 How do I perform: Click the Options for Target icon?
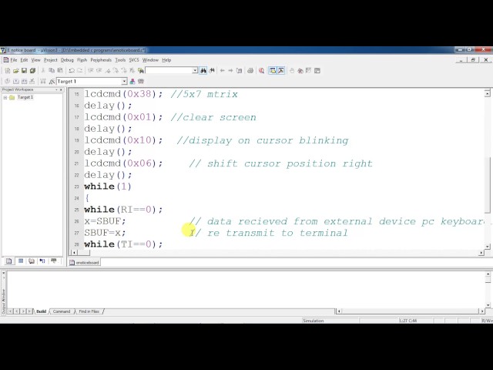coord(52,82)
